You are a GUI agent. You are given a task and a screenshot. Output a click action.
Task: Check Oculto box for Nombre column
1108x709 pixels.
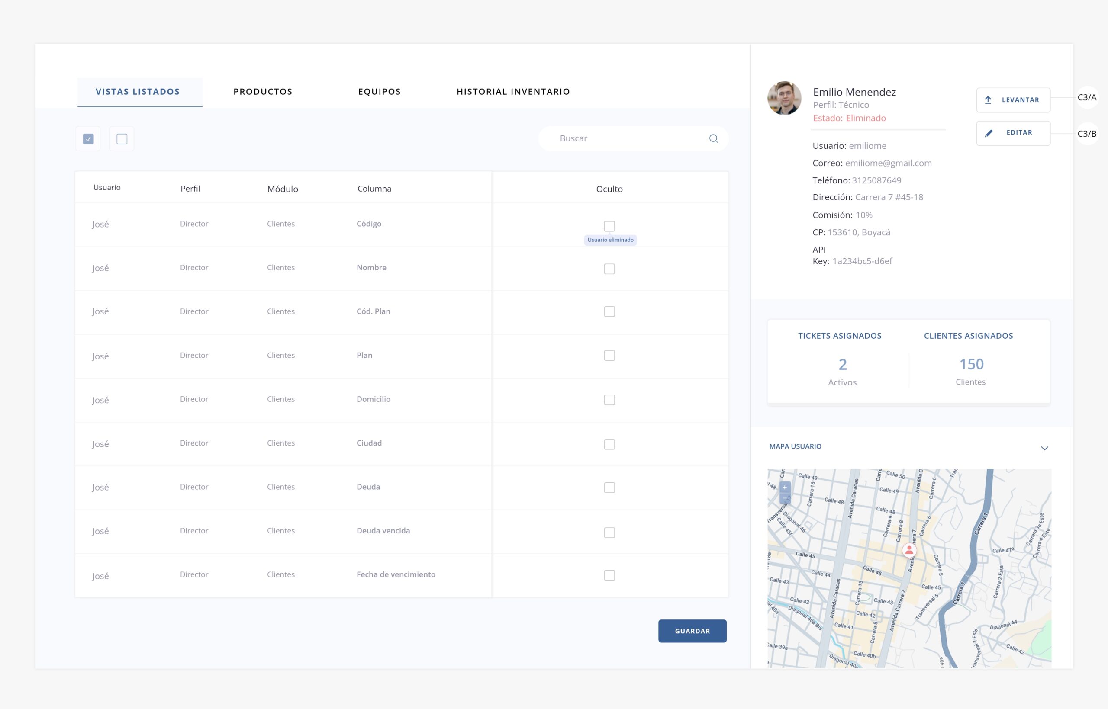point(609,269)
